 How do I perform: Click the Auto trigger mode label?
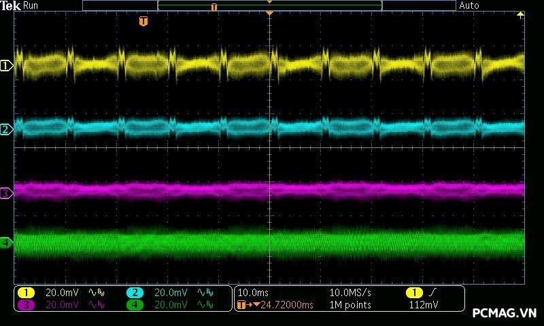pos(469,5)
